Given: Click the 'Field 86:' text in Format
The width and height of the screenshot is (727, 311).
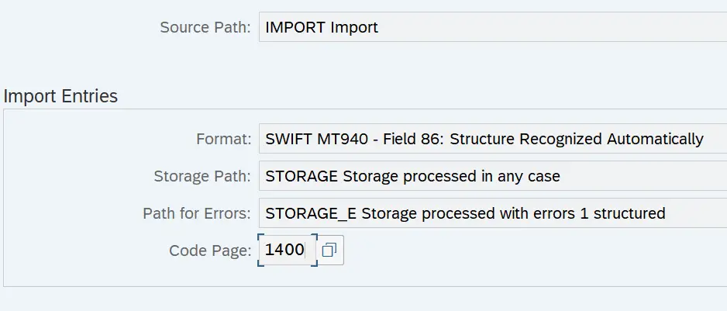Looking at the screenshot, I should click(x=415, y=139).
